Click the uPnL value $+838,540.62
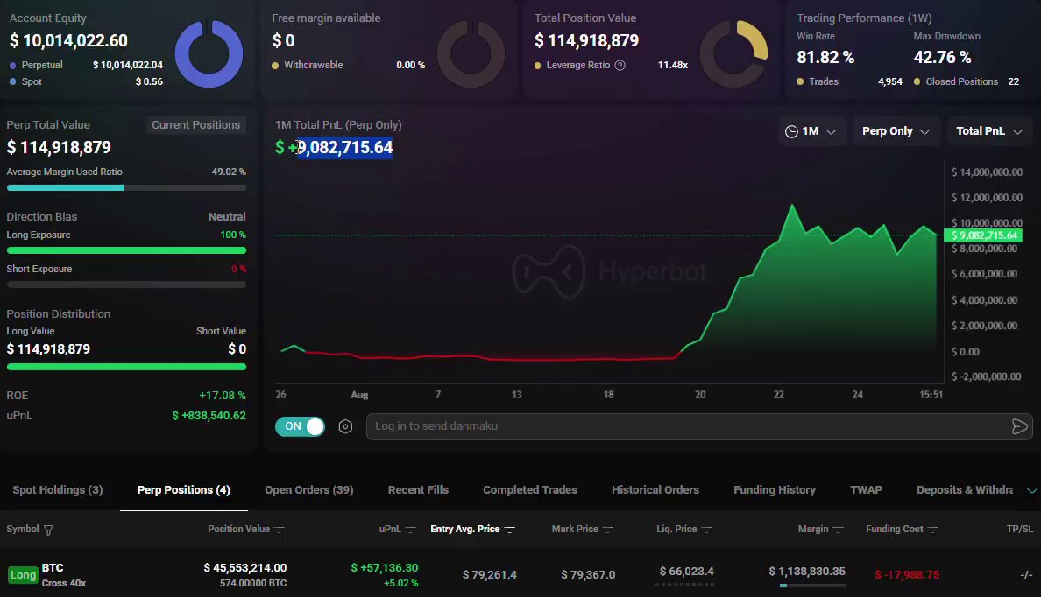The image size is (1041, 597). point(209,416)
